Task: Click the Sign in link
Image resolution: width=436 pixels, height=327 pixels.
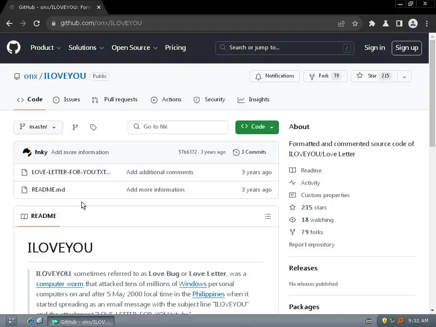Action: (x=375, y=48)
